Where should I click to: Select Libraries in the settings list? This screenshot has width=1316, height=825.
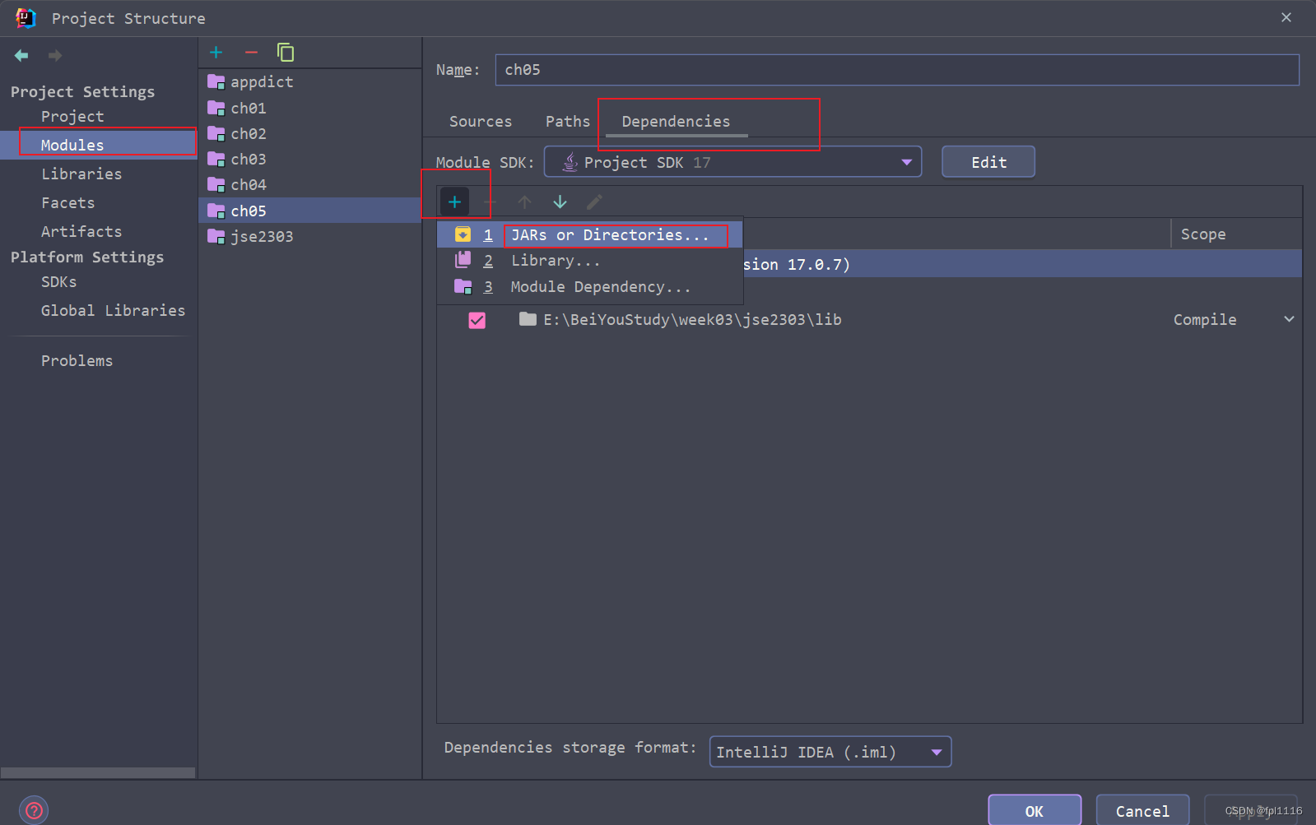pos(81,174)
